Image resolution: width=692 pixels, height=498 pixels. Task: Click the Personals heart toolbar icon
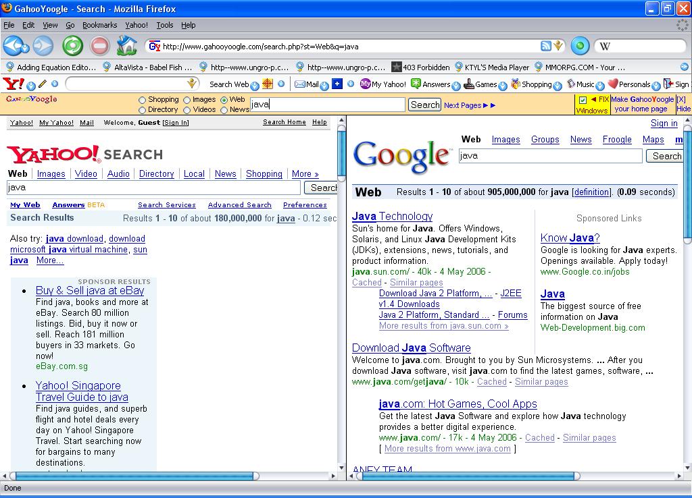[x=613, y=84]
